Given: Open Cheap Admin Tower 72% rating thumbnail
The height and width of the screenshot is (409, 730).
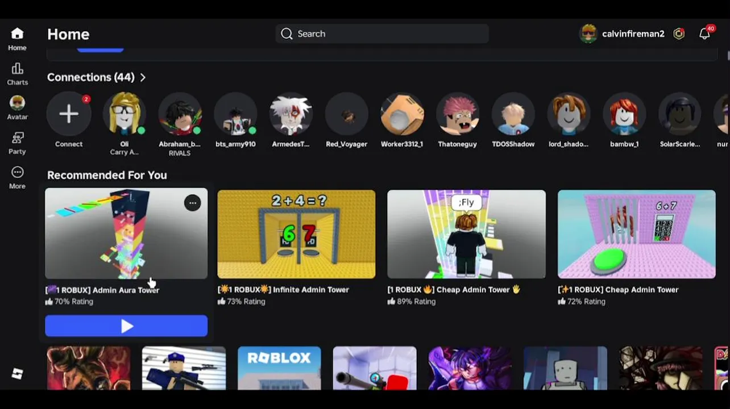Looking at the screenshot, I should tap(637, 234).
